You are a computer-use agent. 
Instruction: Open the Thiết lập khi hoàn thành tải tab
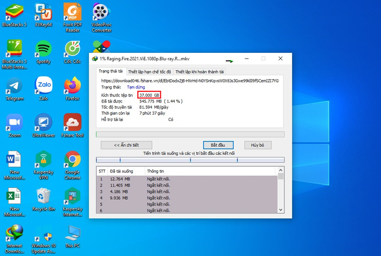point(200,72)
